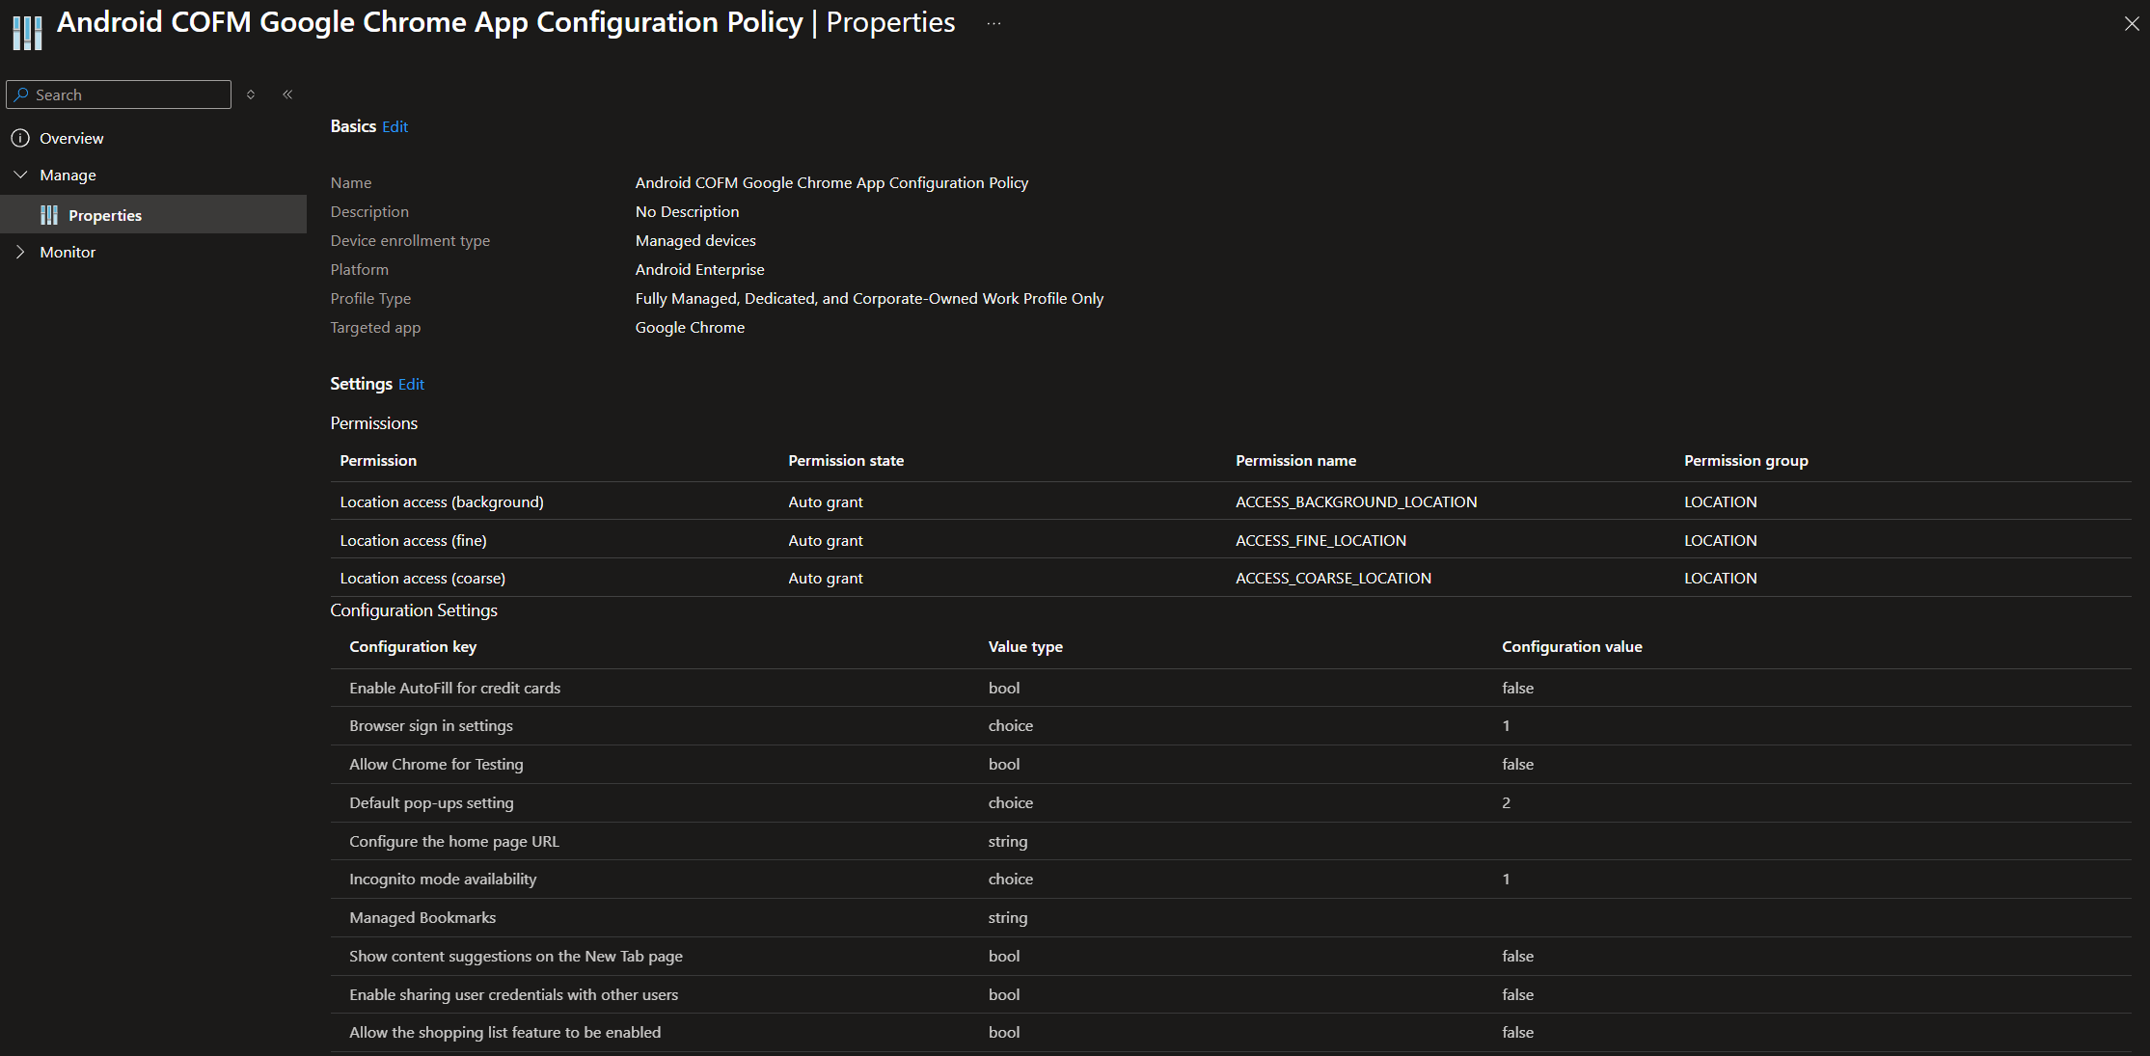Close the Properties blade with the X icon
This screenshot has width=2150, height=1056.
point(2132,24)
